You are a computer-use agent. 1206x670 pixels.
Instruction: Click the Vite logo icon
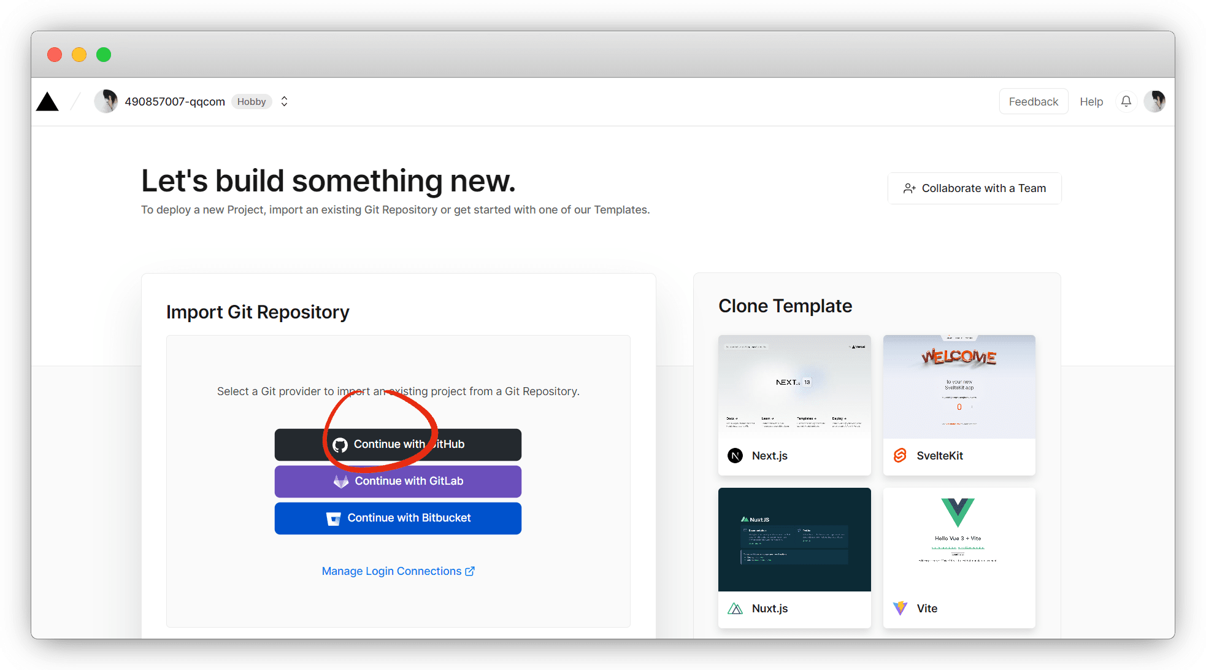[900, 608]
